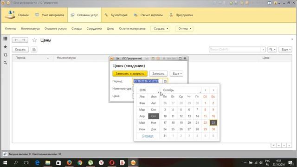Open Microsoft Edge from the taskbar
297x167 pixels.
(37, 163)
